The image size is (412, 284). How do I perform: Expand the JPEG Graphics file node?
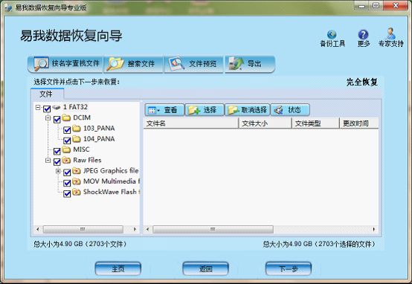pos(58,171)
